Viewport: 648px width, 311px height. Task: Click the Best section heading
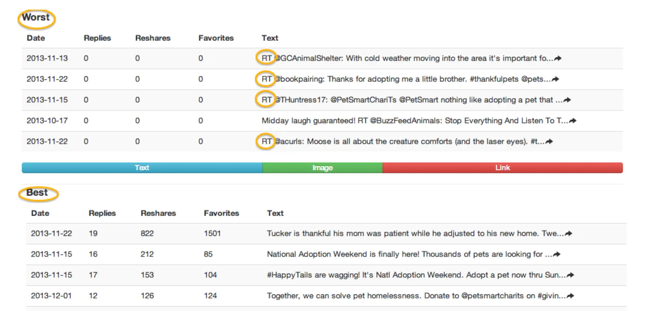[x=37, y=193]
